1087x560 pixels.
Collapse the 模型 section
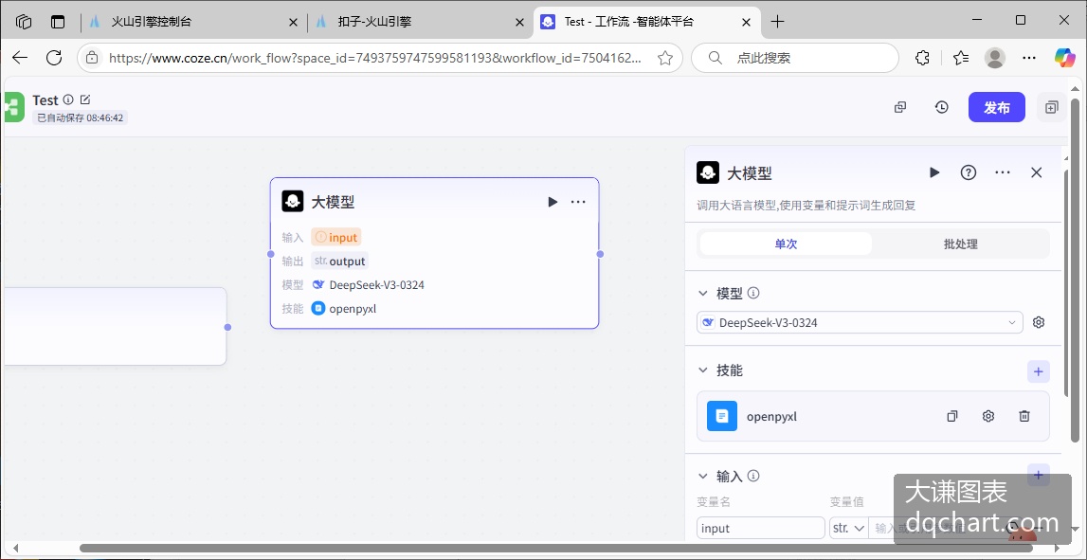(x=703, y=293)
